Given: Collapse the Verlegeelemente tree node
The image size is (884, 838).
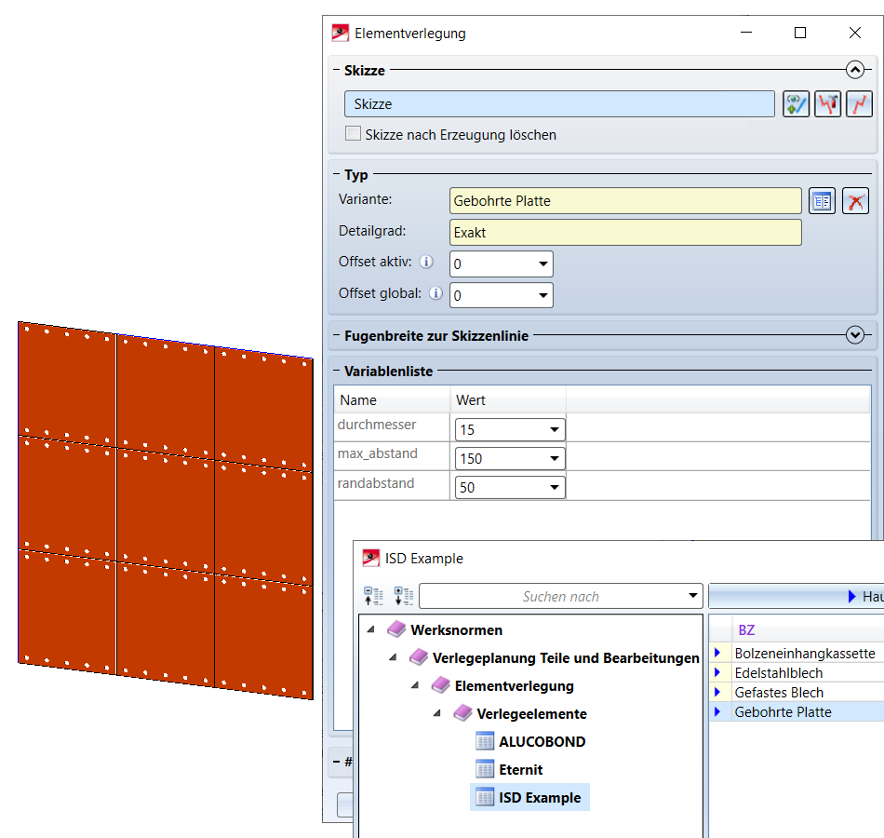Looking at the screenshot, I should tap(437, 714).
